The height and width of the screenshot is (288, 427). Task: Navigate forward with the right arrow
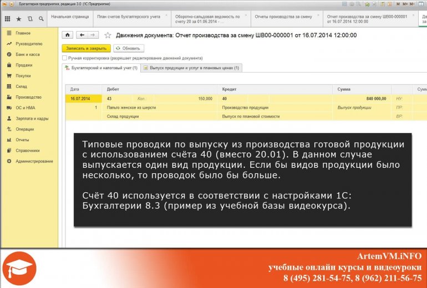93,35
